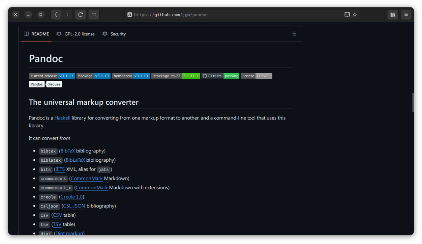
Task: Reload the page with refresh icon
Action: pos(80,14)
